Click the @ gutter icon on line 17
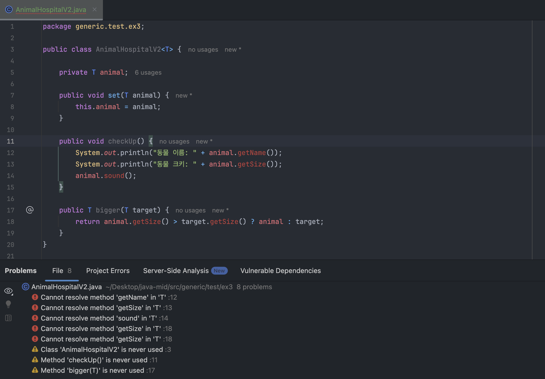Viewport: 545px width, 379px height. pos(30,210)
